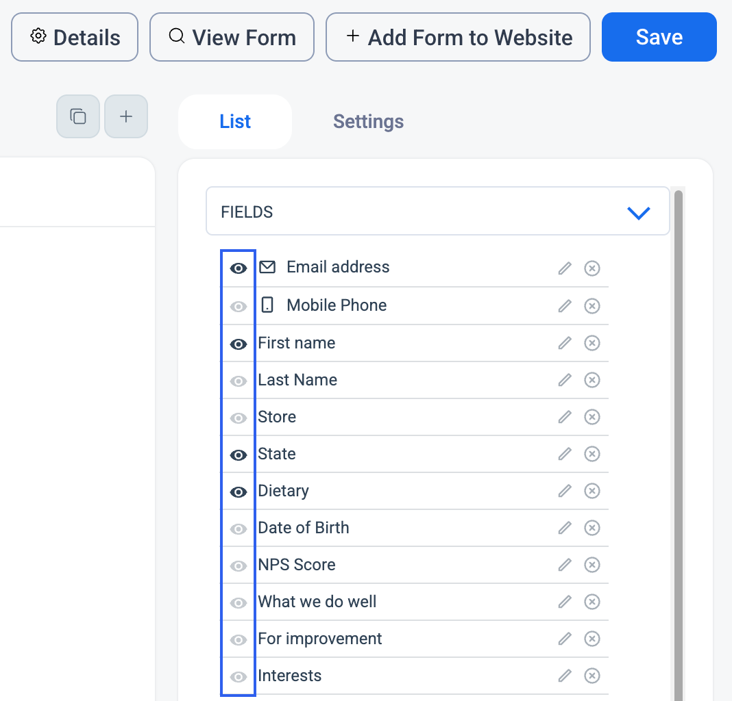Remove the Store field

click(592, 417)
